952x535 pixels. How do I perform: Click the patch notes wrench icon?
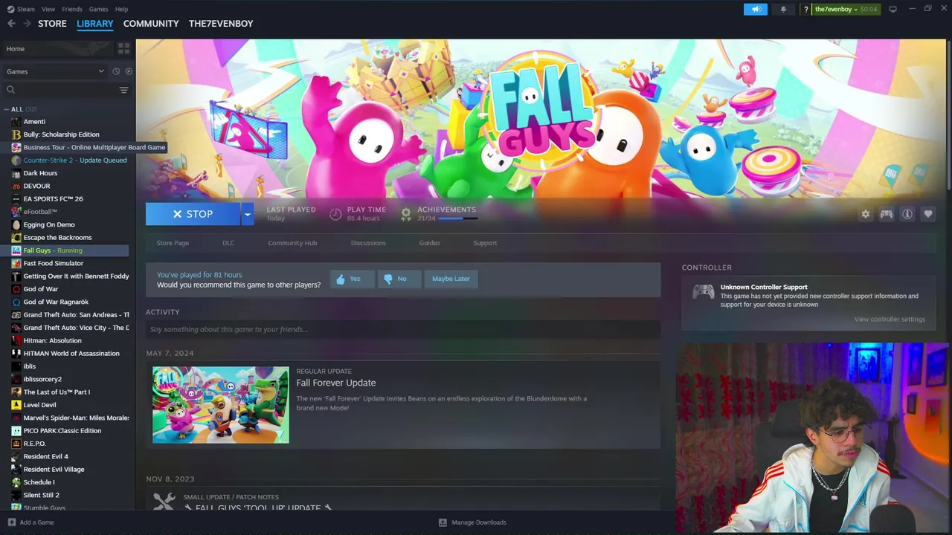164,502
